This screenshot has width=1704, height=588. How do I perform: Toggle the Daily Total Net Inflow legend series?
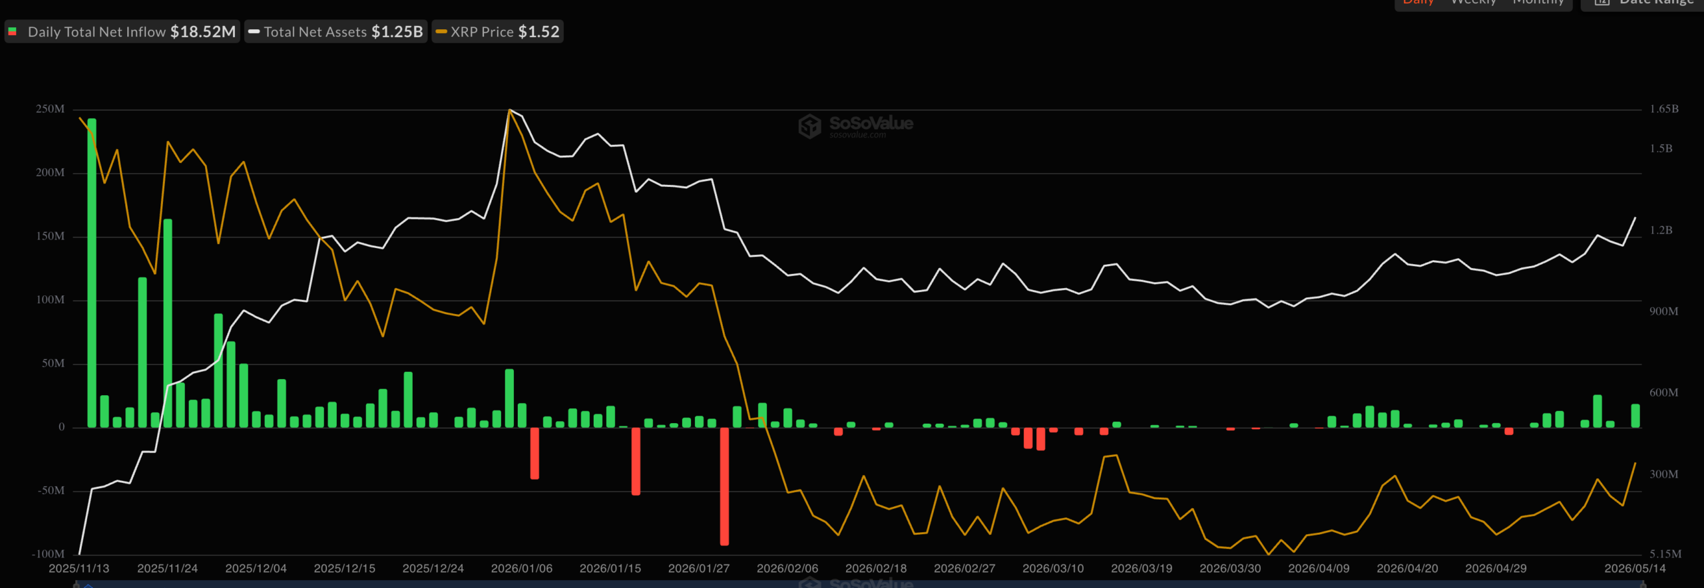pos(122,32)
